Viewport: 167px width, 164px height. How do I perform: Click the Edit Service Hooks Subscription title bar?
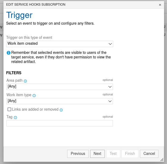click(x=80, y=5)
